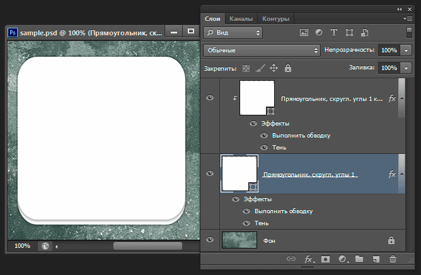Lock image pixels brush icon

click(x=260, y=68)
